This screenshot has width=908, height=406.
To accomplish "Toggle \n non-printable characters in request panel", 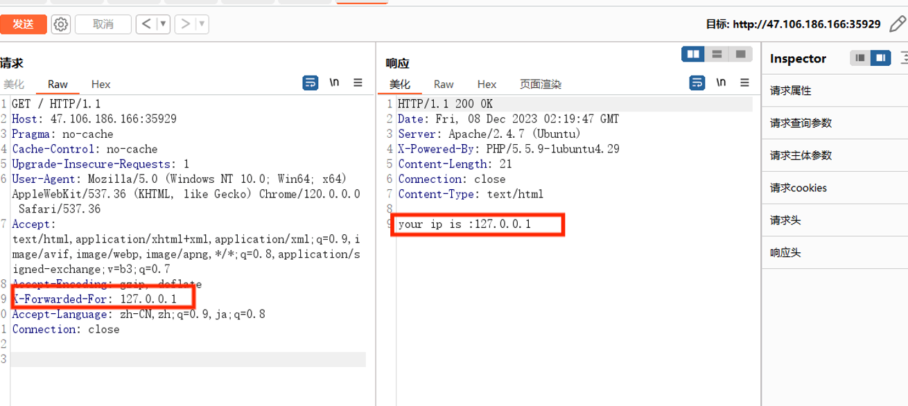I will (334, 82).
